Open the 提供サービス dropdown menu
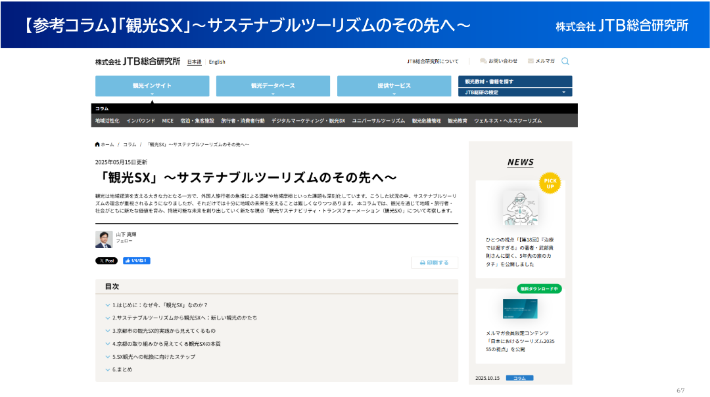710x397 pixels. coord(394,86)
